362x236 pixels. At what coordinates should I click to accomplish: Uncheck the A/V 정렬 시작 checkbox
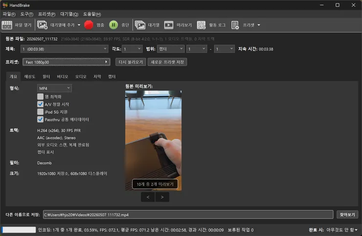coord(41,104)
